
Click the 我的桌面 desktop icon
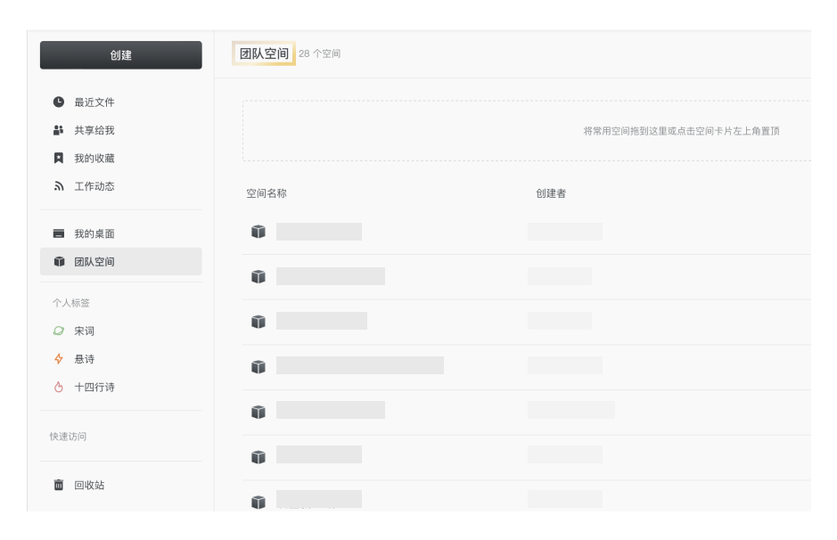click(x=59, y=233)
